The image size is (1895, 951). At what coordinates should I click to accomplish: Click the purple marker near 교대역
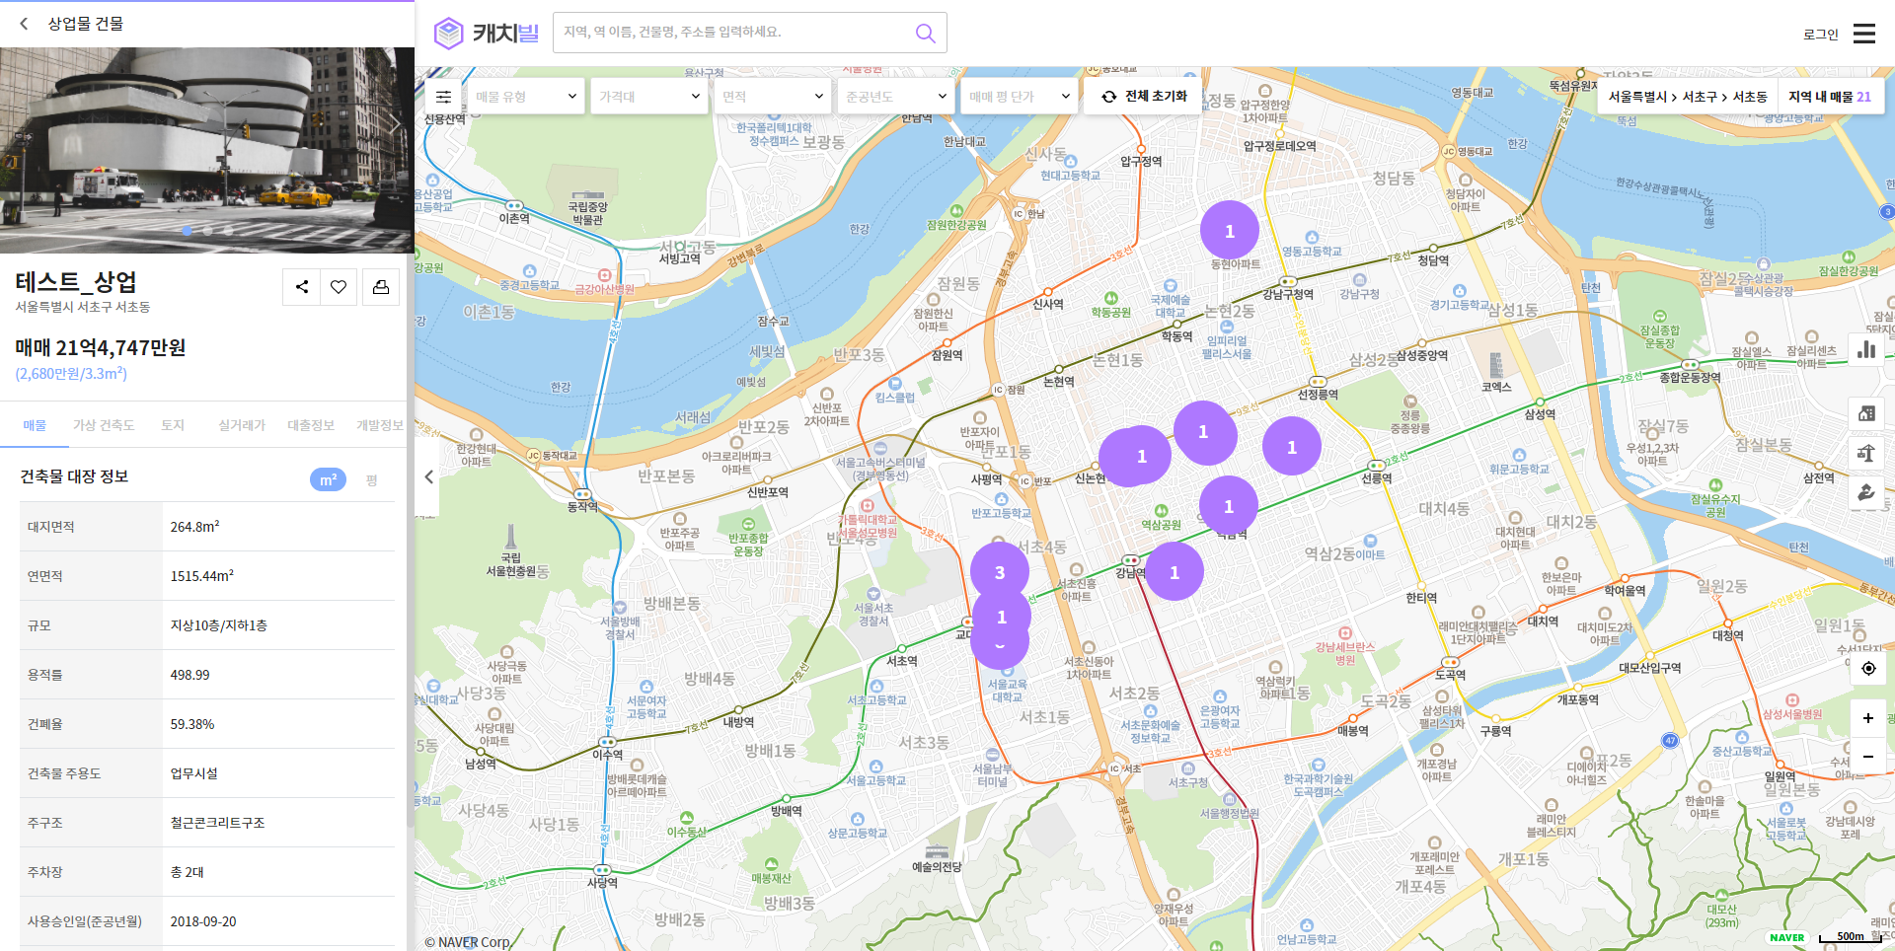(1002, 617)
